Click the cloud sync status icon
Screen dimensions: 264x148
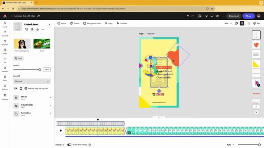pos(39,16)
